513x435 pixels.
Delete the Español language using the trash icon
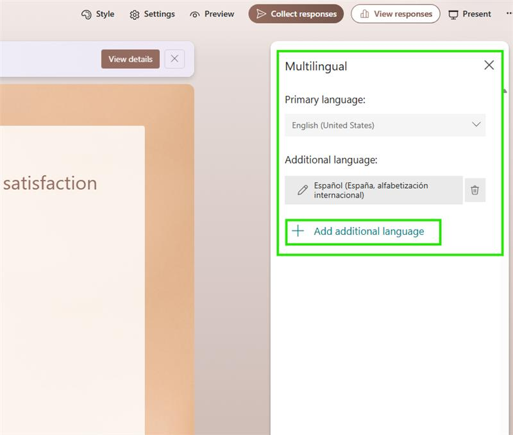[x=475, y=189]
